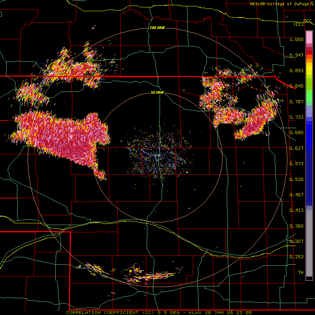Click the 0.787 color scale value

(x=296, y=101)
